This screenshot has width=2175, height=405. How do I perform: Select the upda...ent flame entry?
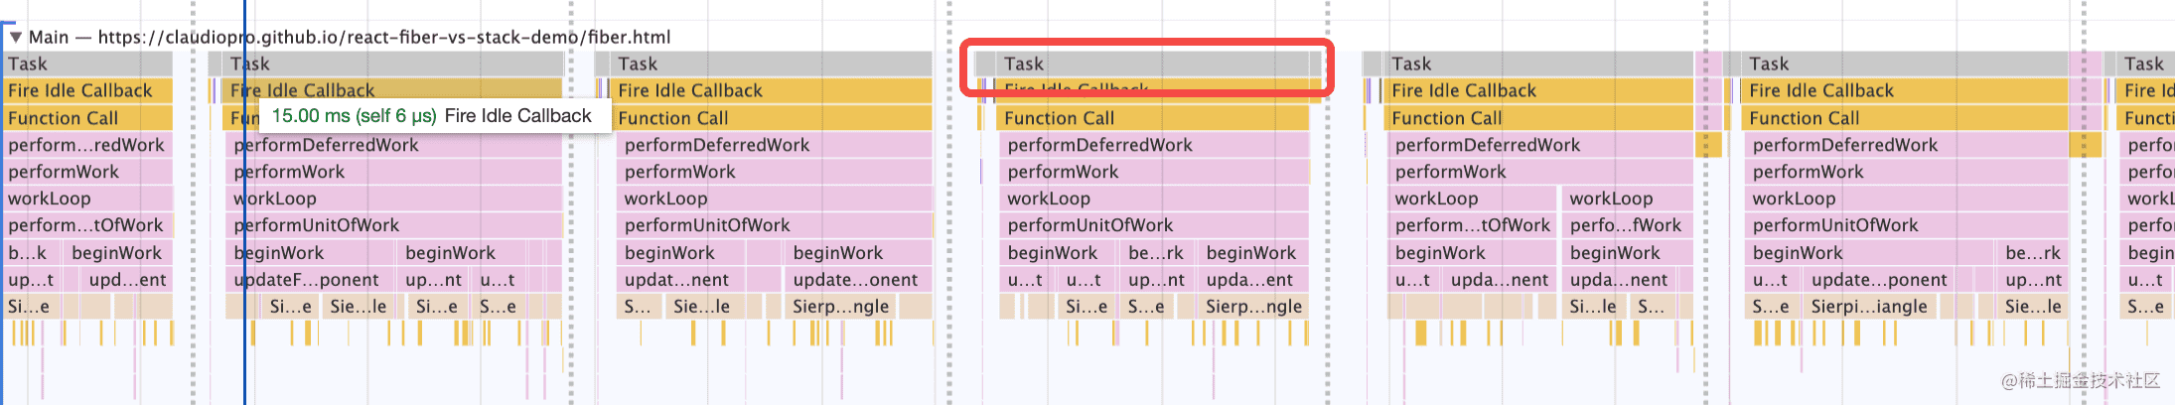(1252, 280)
